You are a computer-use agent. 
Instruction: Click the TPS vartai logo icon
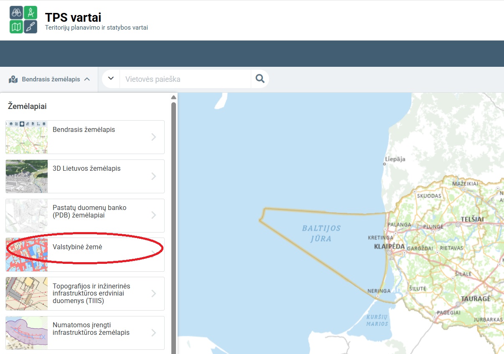coord(23,20)
